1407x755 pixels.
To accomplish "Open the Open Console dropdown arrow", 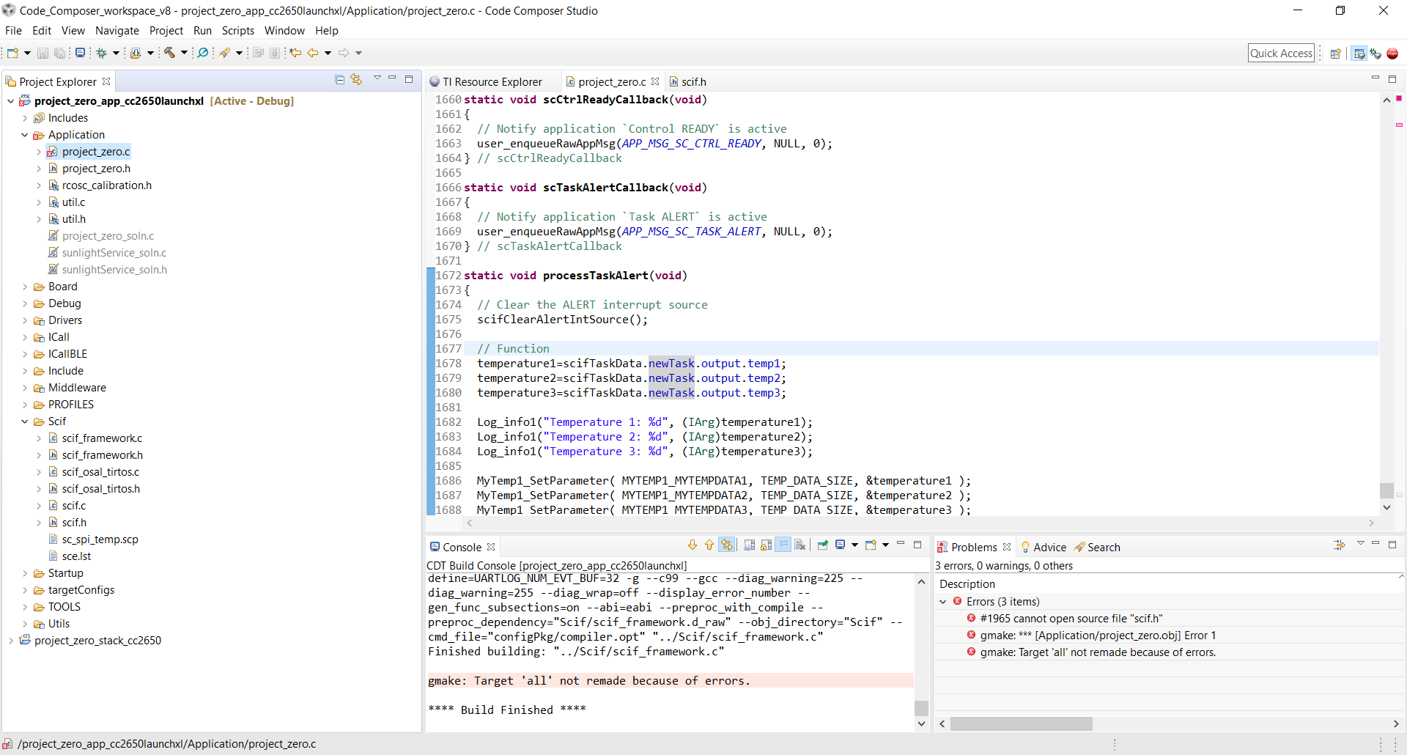I will (x=885, y=545).
